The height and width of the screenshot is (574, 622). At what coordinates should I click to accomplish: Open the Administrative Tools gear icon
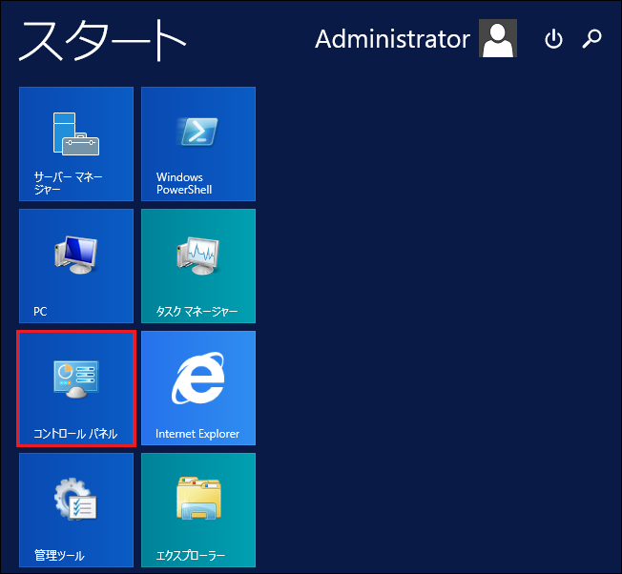pyautogui.click(x=75, y=499)
